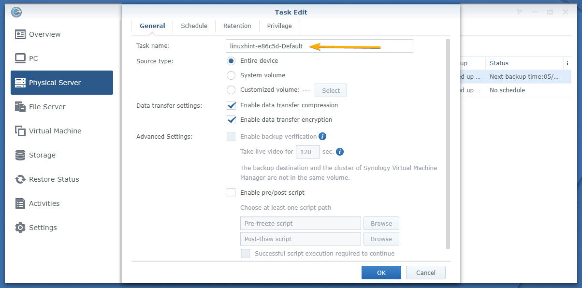The width and height of the screenshot is (582, 288).
Task: Click the Storage database icon
Action: (20, 155)
